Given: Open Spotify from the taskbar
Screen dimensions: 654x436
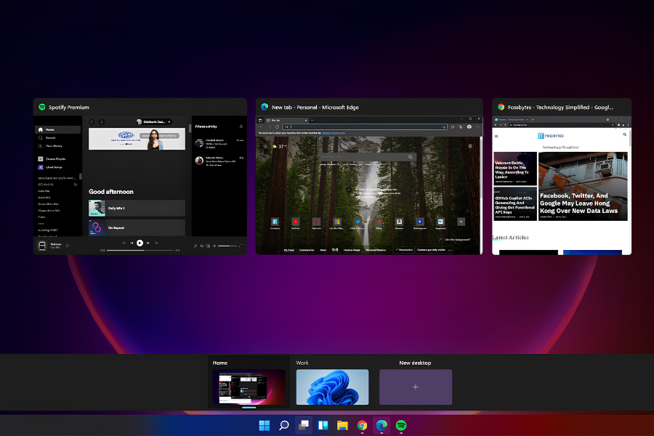Looking at the screenshot, I should pos(401,425).
